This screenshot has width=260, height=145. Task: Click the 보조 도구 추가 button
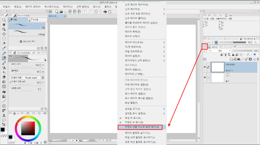[x=27, y=42]
